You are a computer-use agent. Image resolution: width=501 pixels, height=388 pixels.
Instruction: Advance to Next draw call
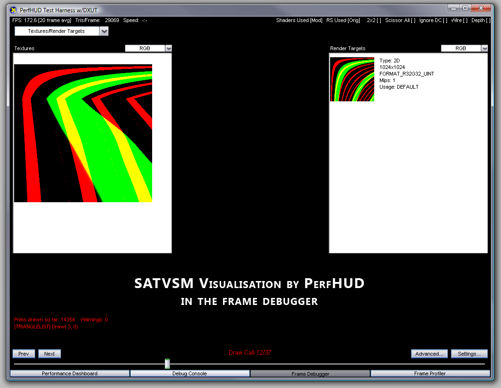[49, 353]
